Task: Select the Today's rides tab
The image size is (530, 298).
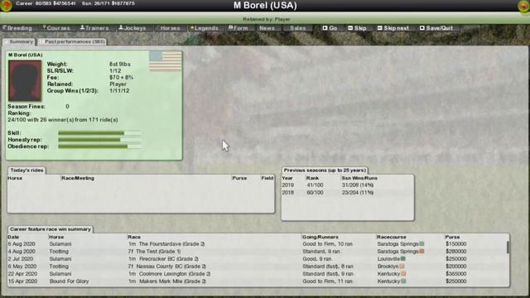Action: [26, 171]
